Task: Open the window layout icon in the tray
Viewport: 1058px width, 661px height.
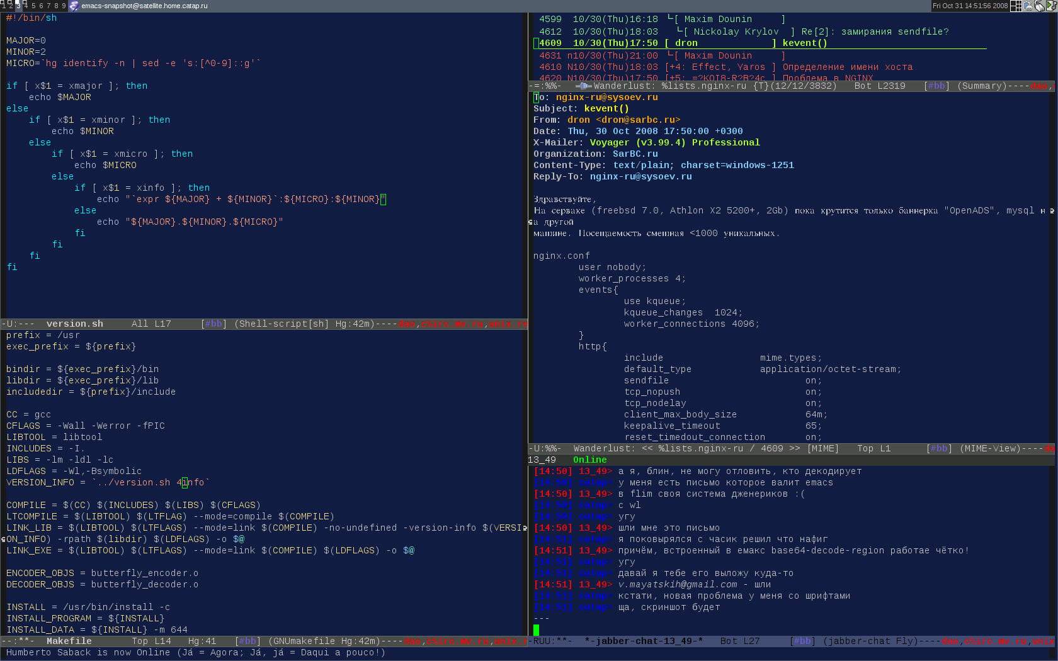Action: 1016,6
